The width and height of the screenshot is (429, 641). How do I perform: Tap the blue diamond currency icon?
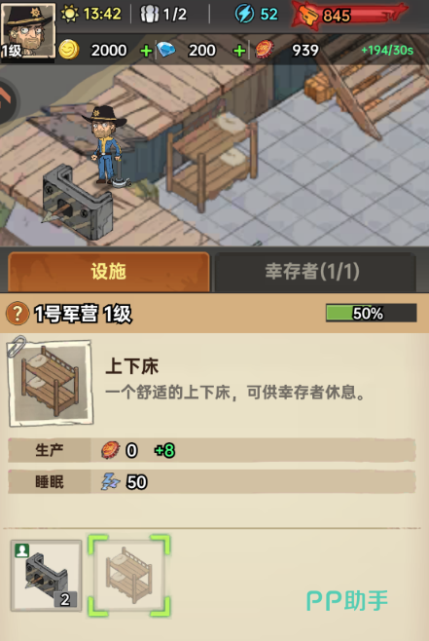(x=166, y=50)
